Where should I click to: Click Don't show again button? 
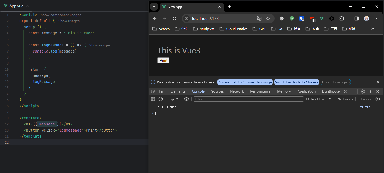coord(336,82)
